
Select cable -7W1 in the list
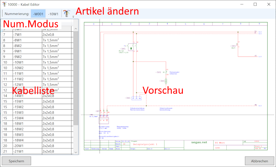coord(21,35)
